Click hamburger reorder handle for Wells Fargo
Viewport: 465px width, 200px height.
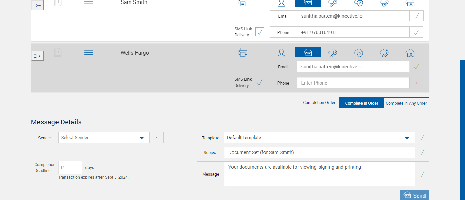coord(89,52)
